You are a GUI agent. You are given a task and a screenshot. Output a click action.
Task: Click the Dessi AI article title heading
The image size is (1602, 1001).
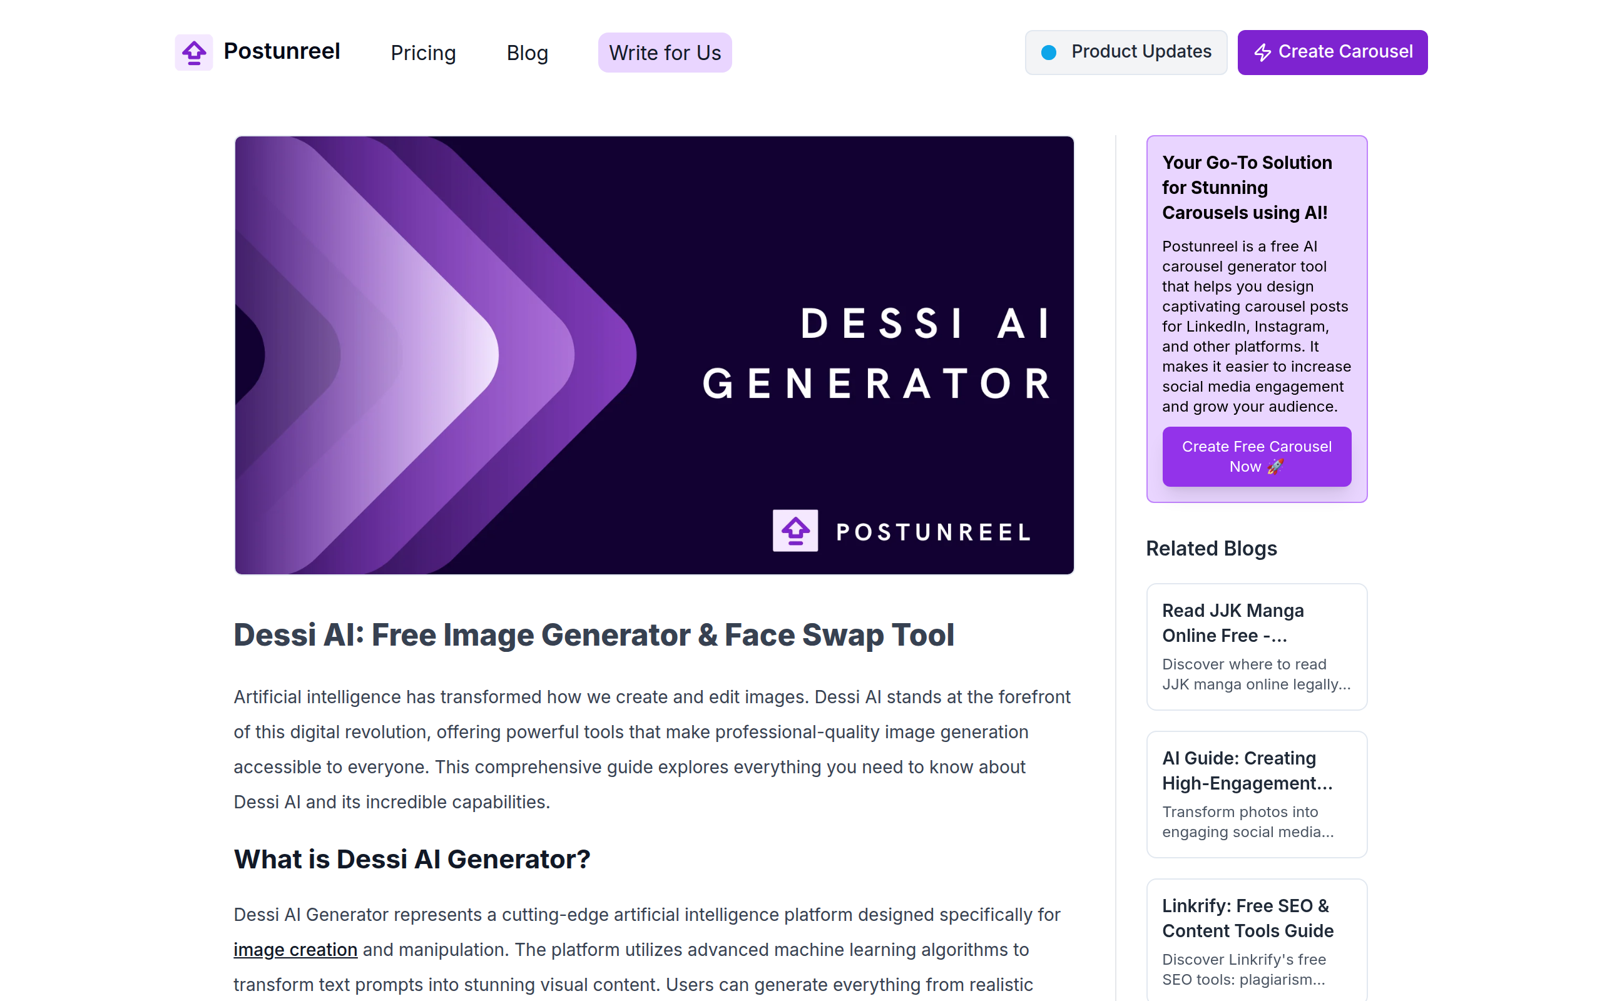click(x=594, y=635)
